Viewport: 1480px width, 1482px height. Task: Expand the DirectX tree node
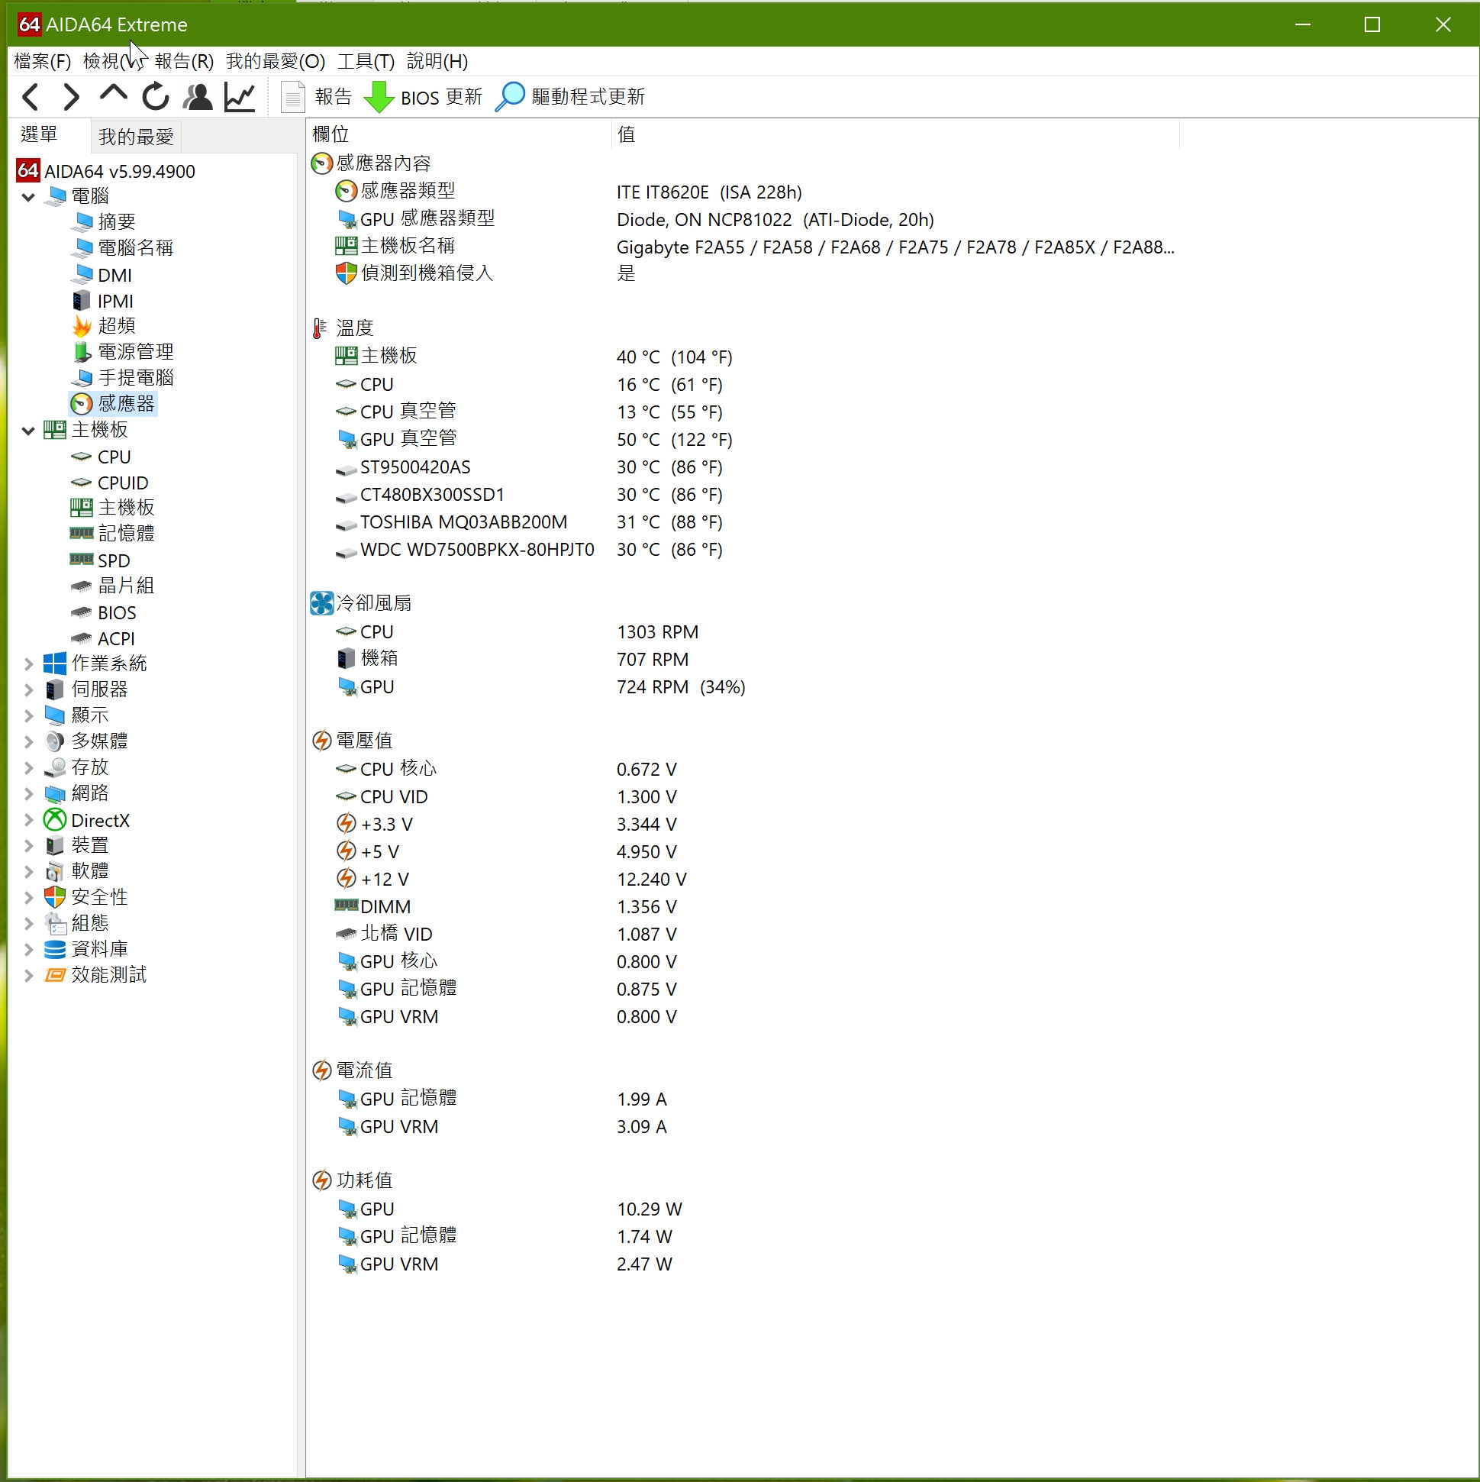[28, 821]
